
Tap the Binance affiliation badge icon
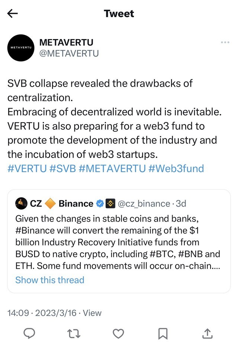110,203
